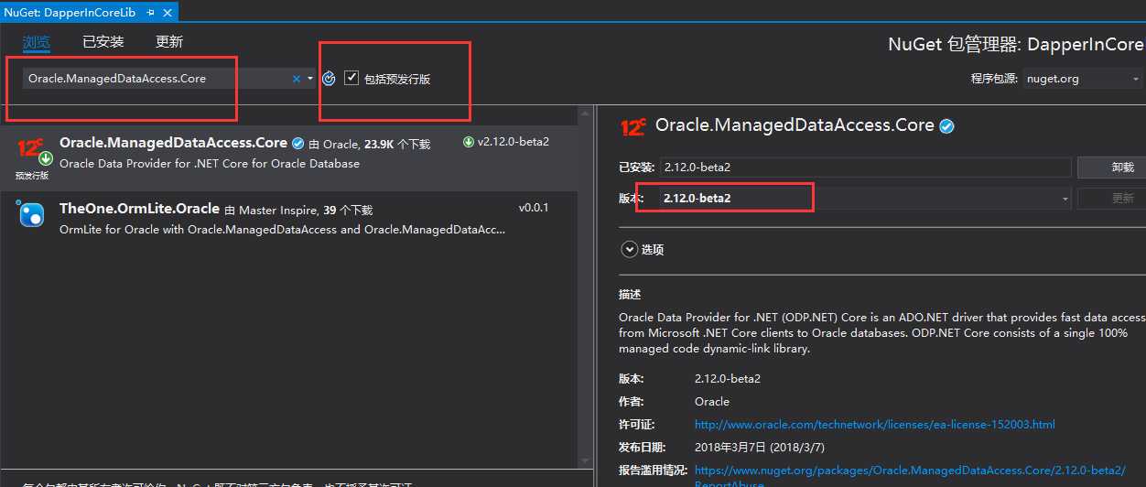The height and width of the screenshot is (487, 1146).
Task: Click the TheOne.OrmLite.Oracle package icon
Action: point(32,214)
